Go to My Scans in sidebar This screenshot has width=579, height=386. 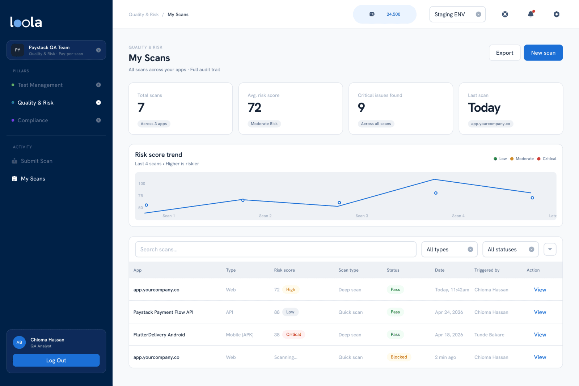[x=33, y=179]
